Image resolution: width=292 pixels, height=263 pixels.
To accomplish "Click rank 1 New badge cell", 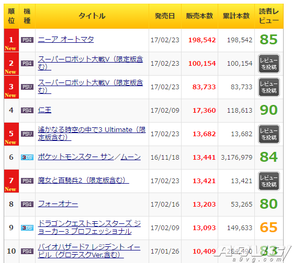I will [x=12, y=40].
